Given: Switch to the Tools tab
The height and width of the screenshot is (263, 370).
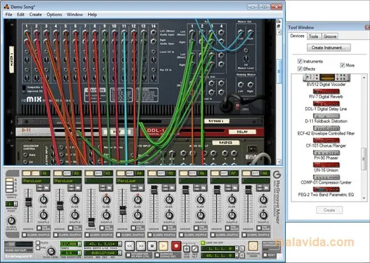Looking at the screenshot, I should (x=313, y=36).
